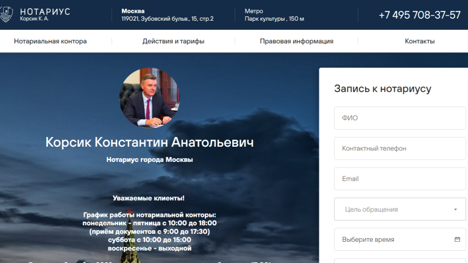Focus the ФИО input field
This screenshot has height=263, width=468.
[x=399, y=118]
